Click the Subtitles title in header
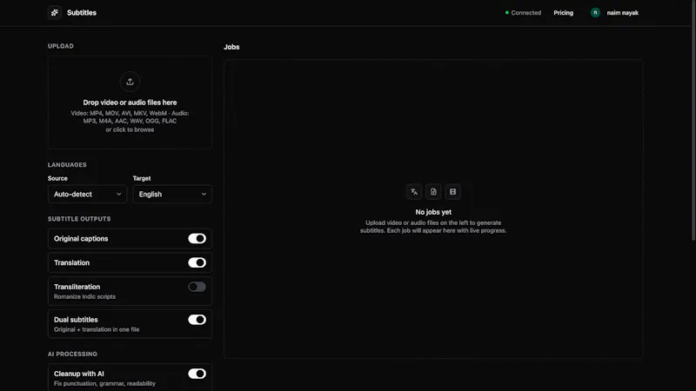The width and height of the screenshot is (696, 391). 82,13
